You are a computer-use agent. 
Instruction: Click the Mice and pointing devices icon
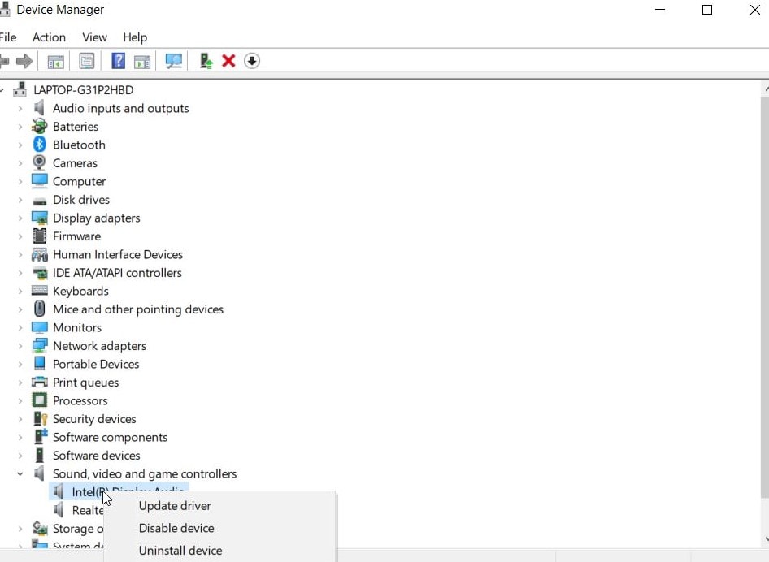(39, 309)
